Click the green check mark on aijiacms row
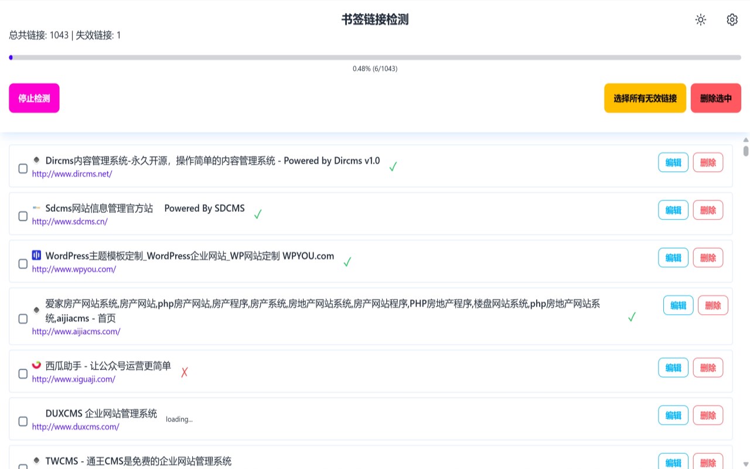The width and height of the screenshot is (750, 469). pos(632,317)
